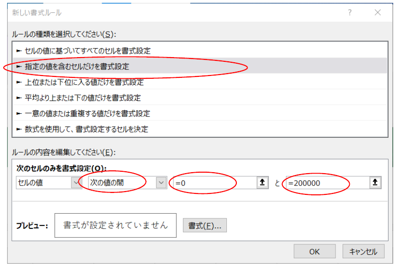The height and width of the screenshot is (268, 397).
Task: Choose 指定の値を含むセルだけを書式設定 rule type
Action: click(x=77, y=67)
